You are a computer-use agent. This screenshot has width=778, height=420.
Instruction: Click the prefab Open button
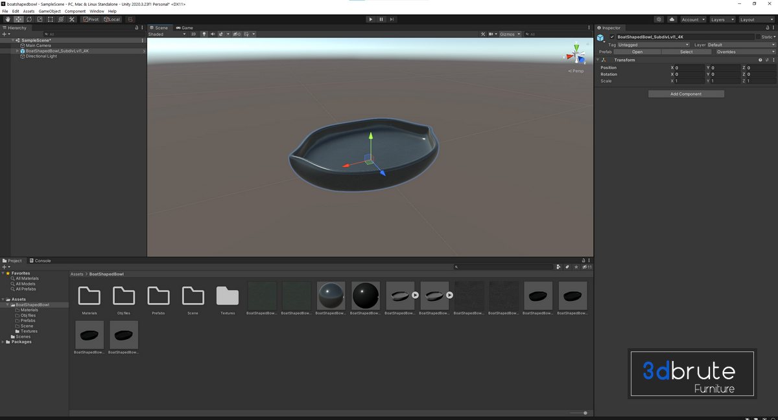coord(637,52)
